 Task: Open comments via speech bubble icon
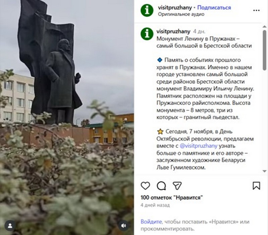pos(161,186)
